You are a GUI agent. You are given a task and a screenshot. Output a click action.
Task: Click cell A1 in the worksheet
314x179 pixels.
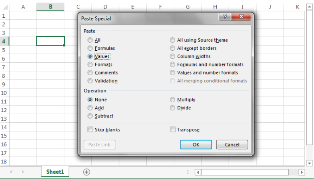[x=23, y=16]
